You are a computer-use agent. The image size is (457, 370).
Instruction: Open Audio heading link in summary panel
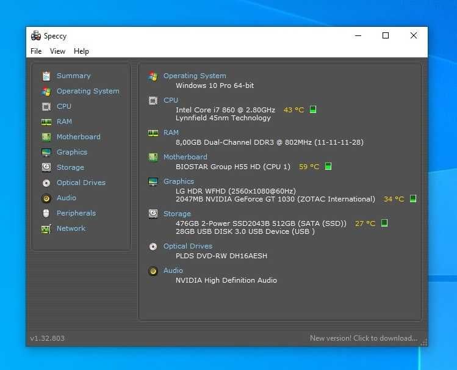point(173,270)
